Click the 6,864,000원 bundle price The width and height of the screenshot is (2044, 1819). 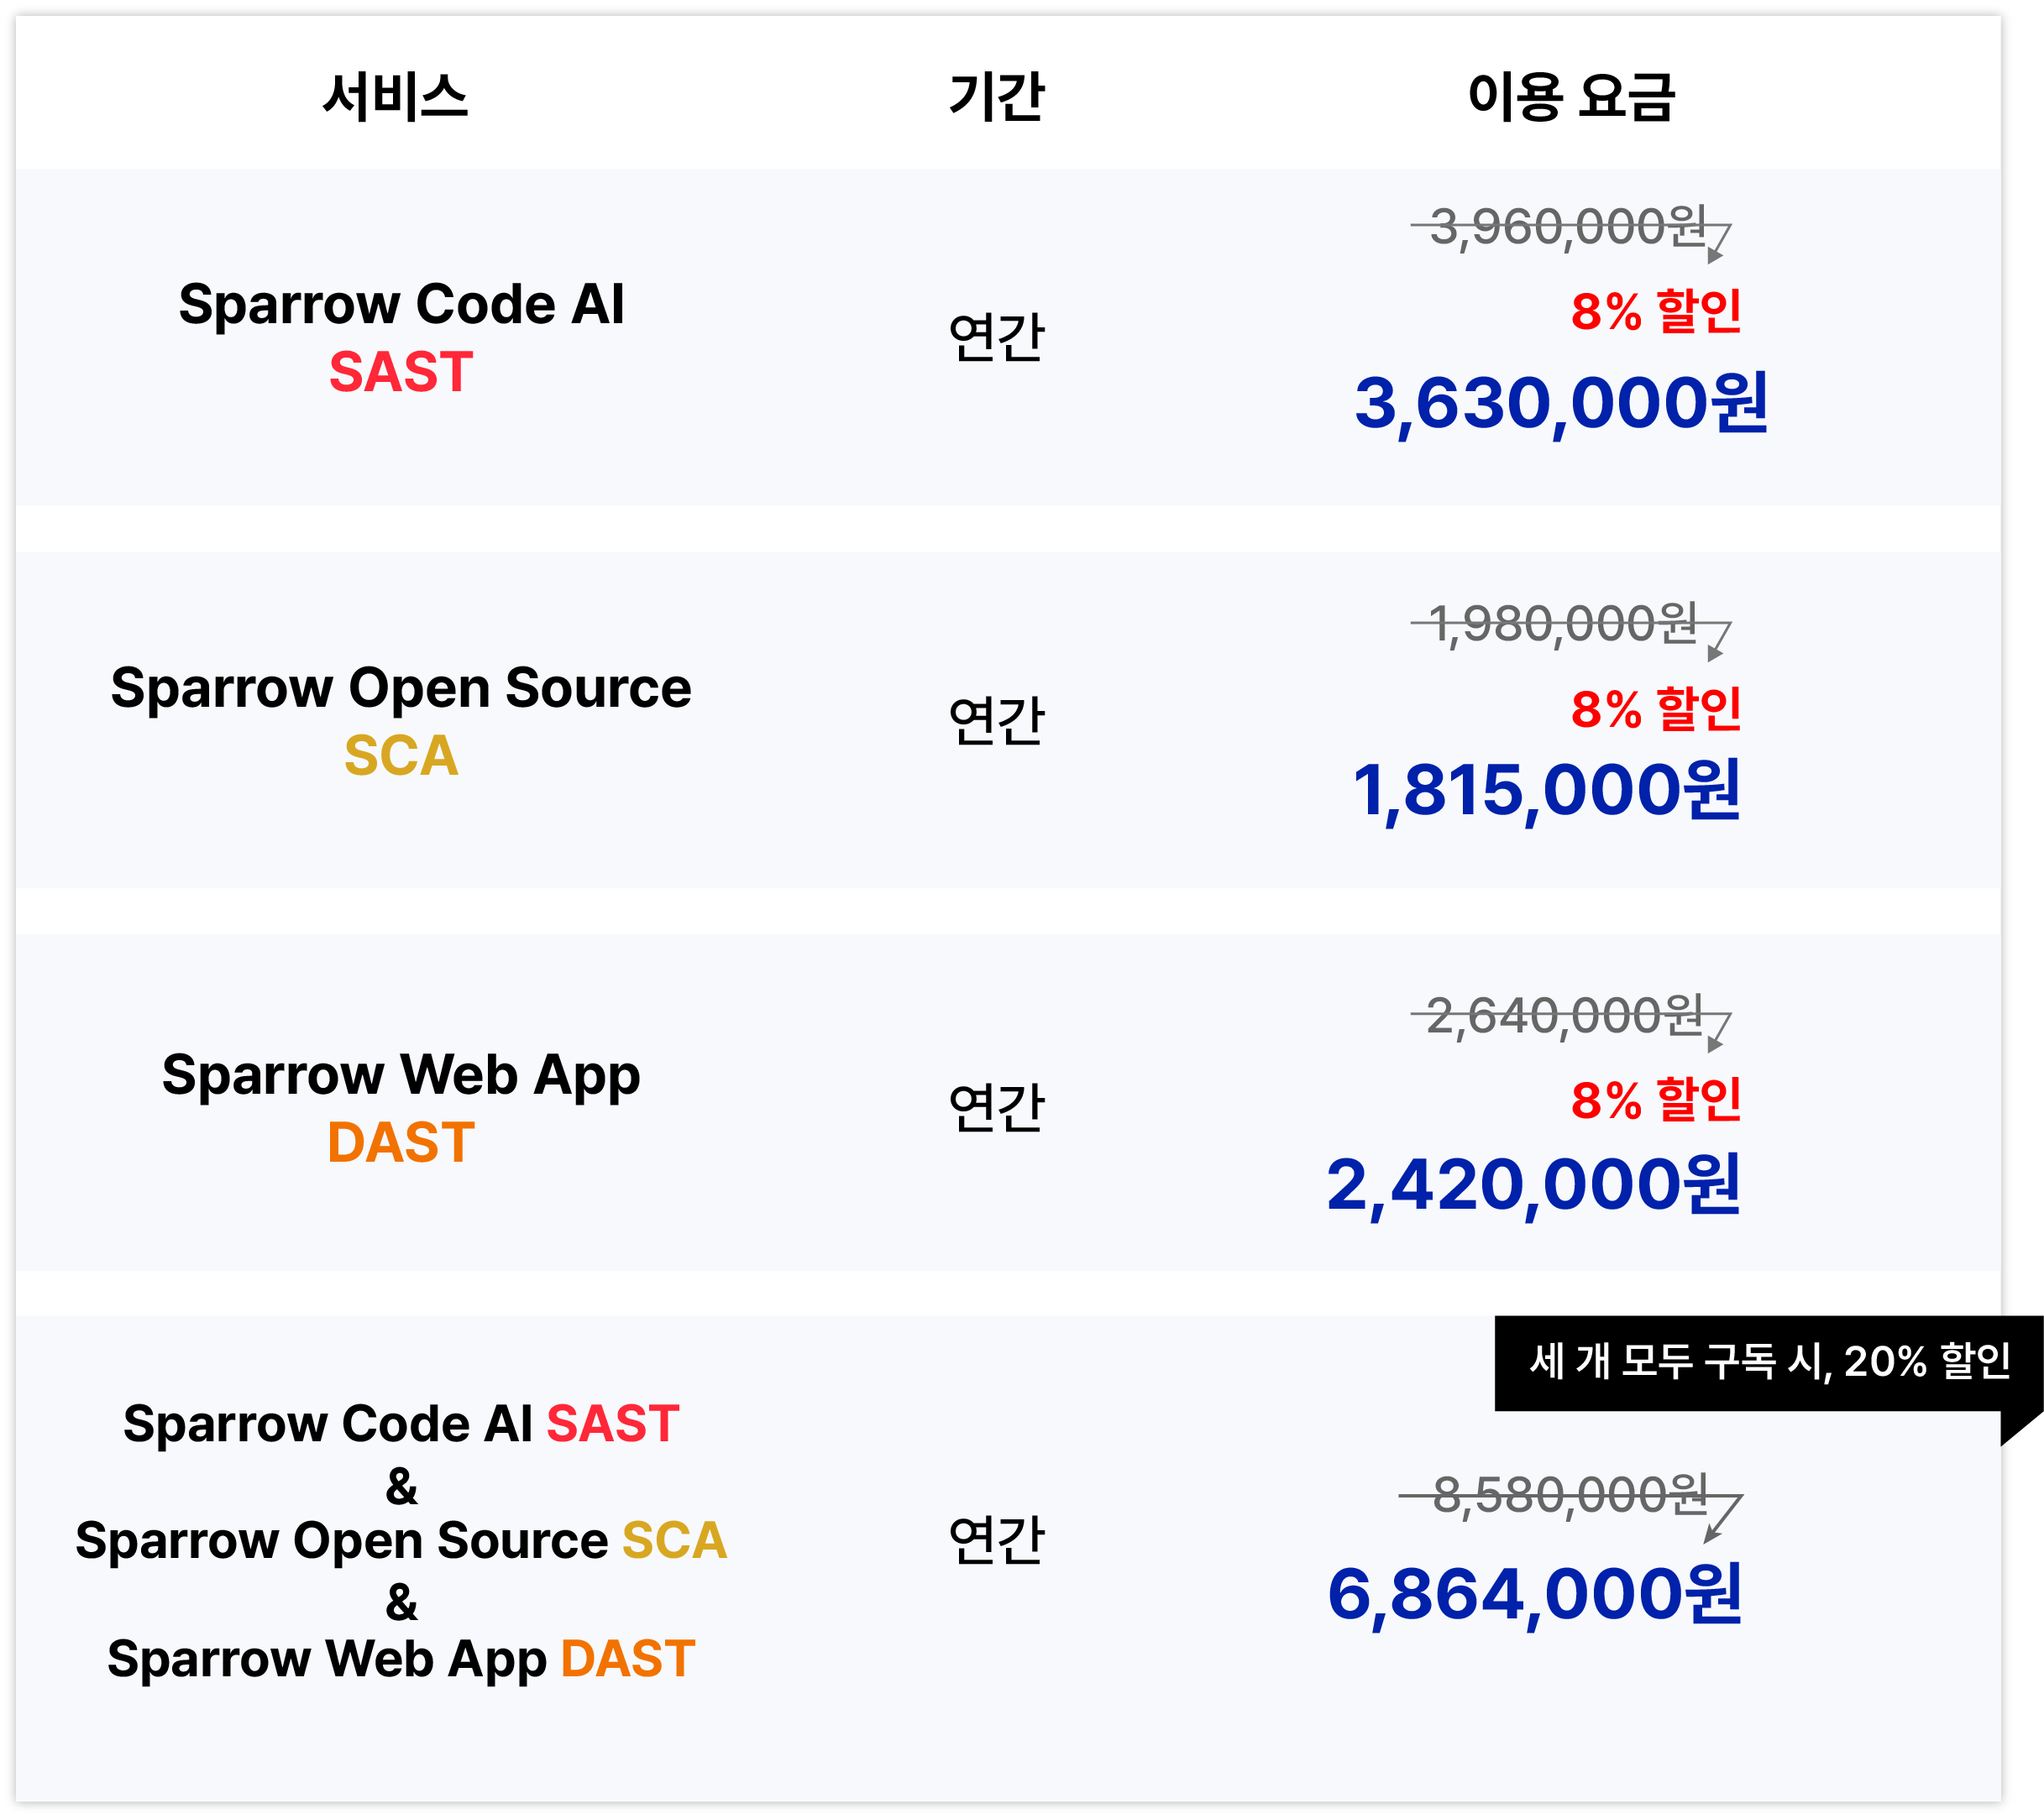click(1534, 1594)
